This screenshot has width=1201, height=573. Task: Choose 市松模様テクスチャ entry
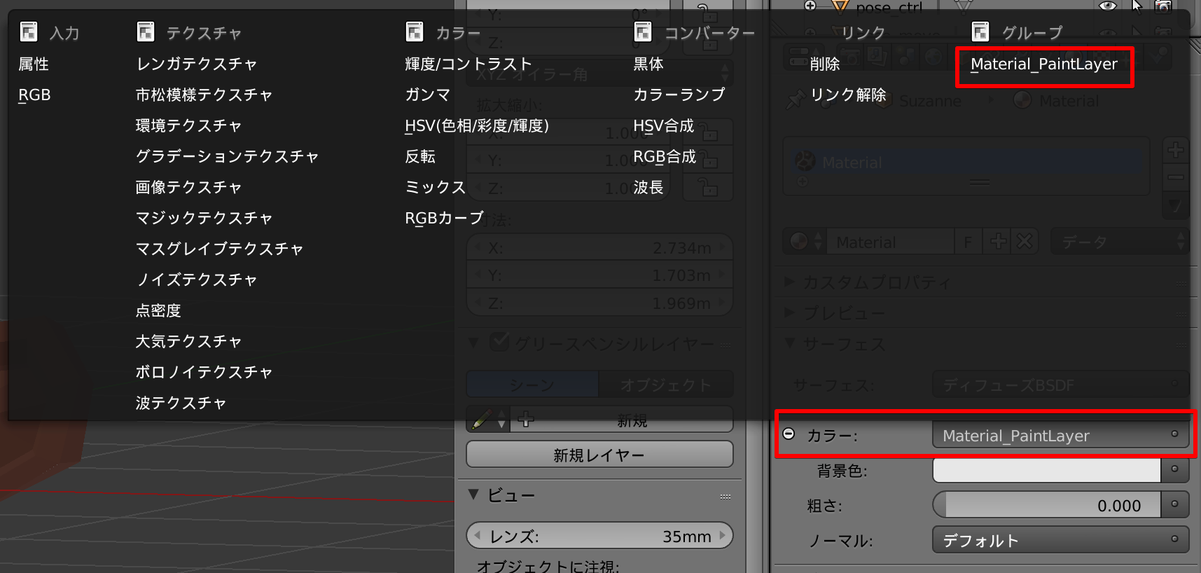(204, 95)
